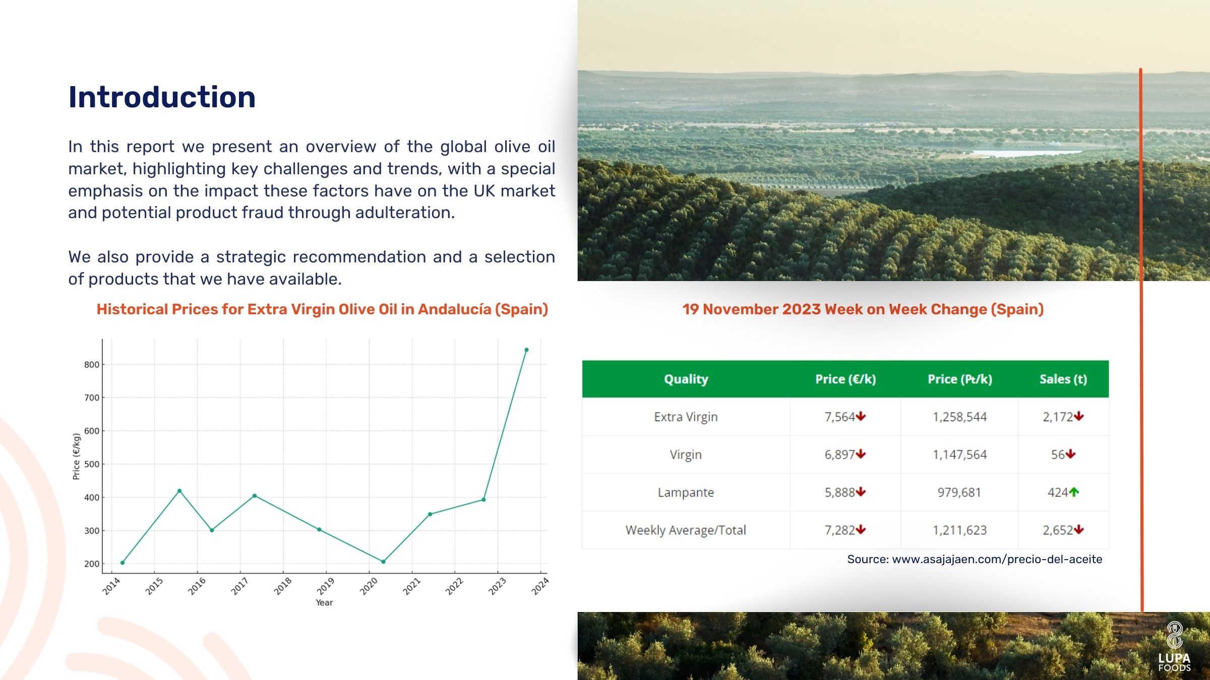This screenshot has width=1210, height=680.
Task: Click the red down arrow beside 56
Action: click(1071, 454)
